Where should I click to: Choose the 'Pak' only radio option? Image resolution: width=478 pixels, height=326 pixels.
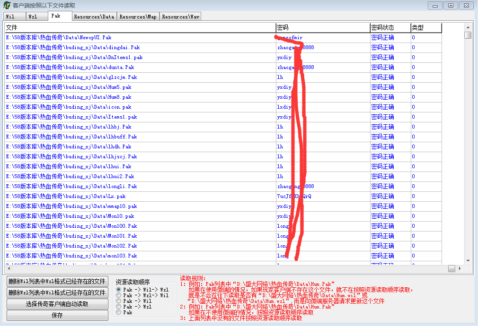pyautogui.click(x=119, y=312)
